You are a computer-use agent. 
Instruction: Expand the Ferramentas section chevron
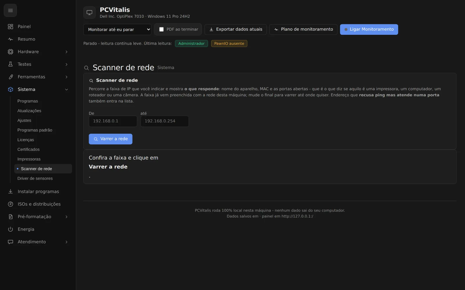[x=67, y=77]
